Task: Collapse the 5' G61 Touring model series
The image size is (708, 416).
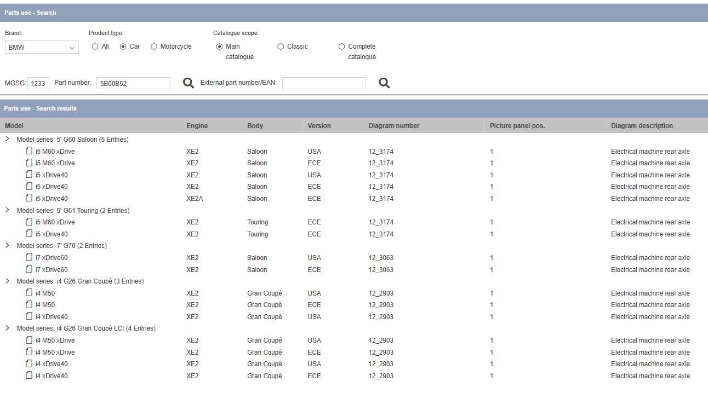Action: [8, 210]
